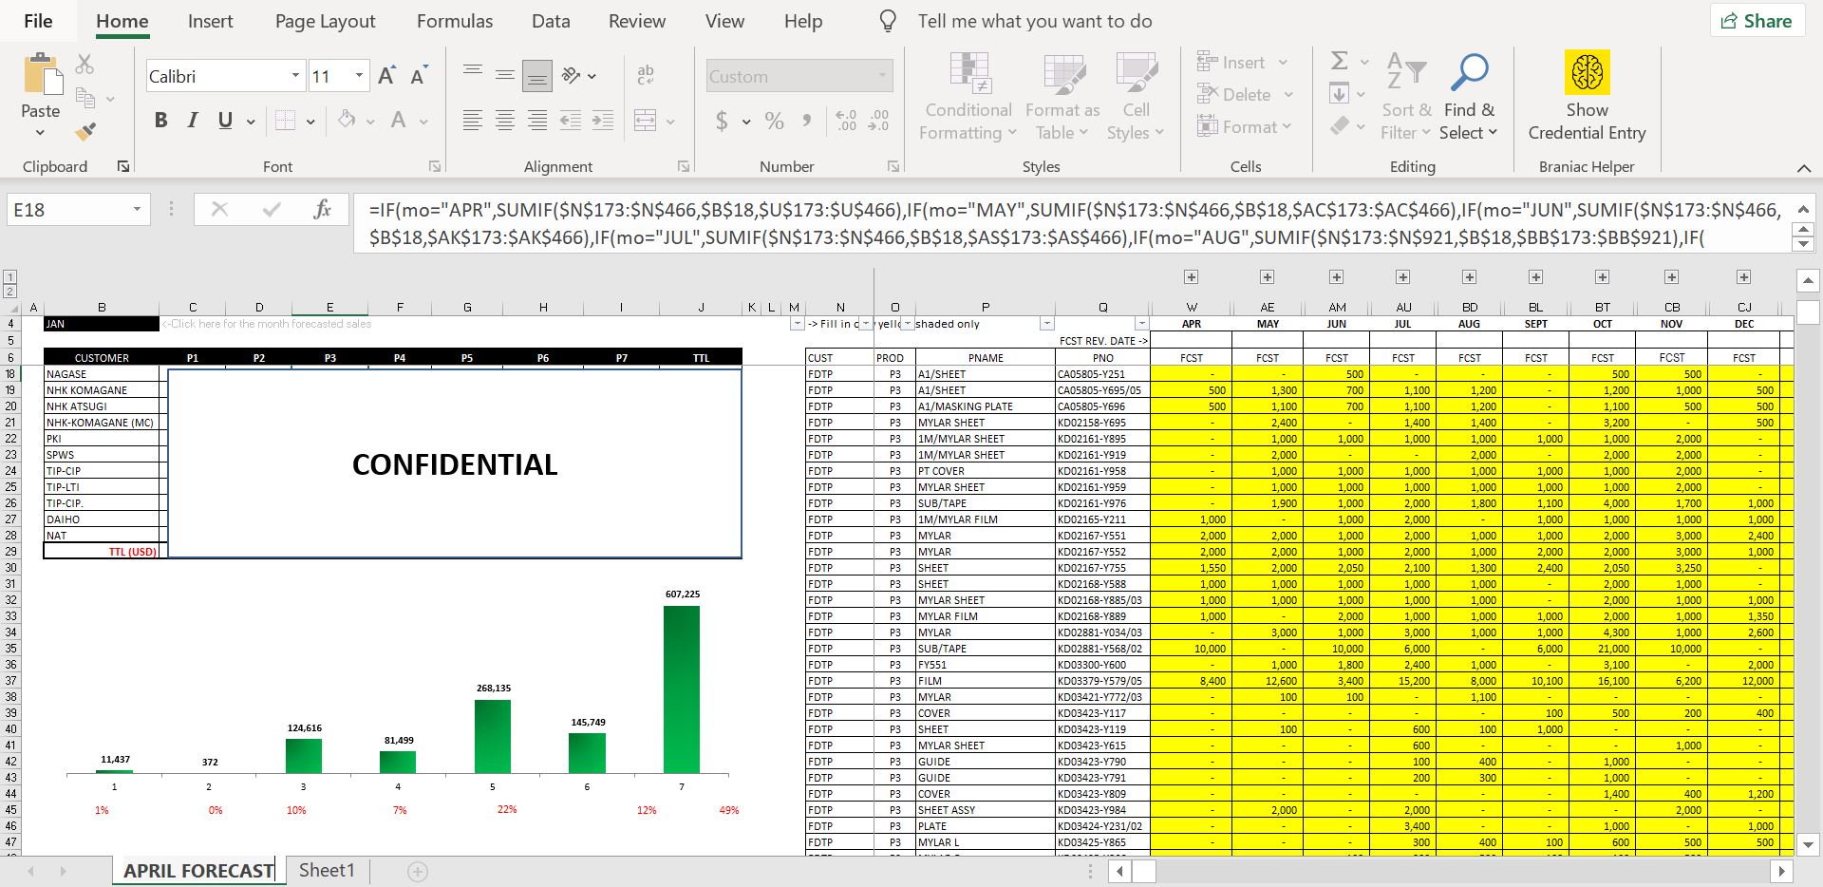This screenshot has height=887, width=1823.
Task: Expand column group above column CJ
Action: 1743,277
